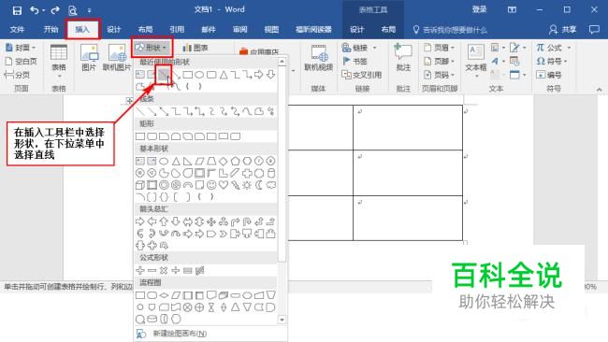Click the 图片 pictures button
This screenshot has height=342, width=608.
[x=89, y=57]
